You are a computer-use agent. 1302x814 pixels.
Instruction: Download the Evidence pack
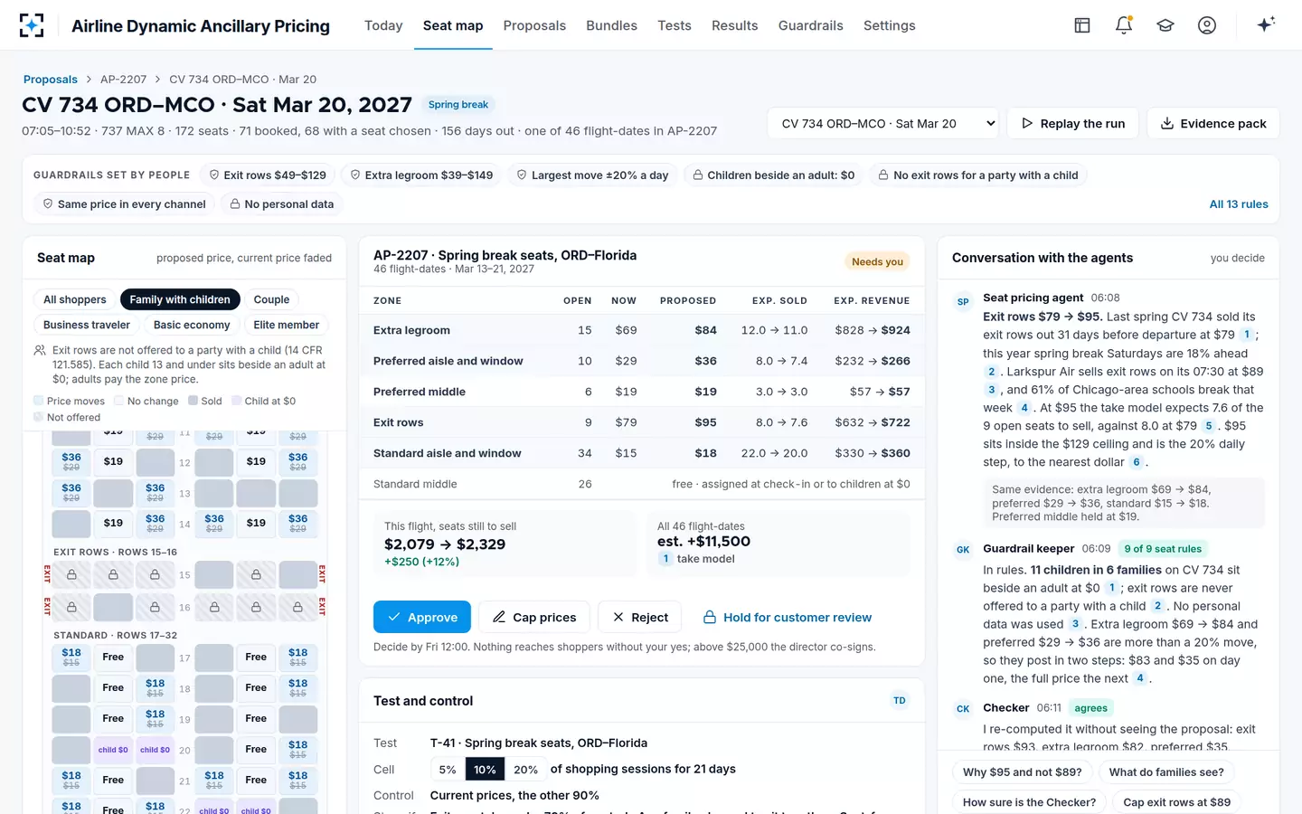point(1213,123)
